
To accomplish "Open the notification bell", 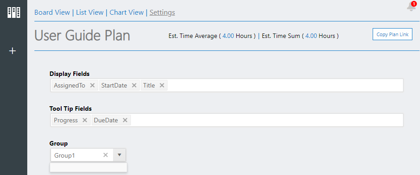I will [x=412, y=6].
